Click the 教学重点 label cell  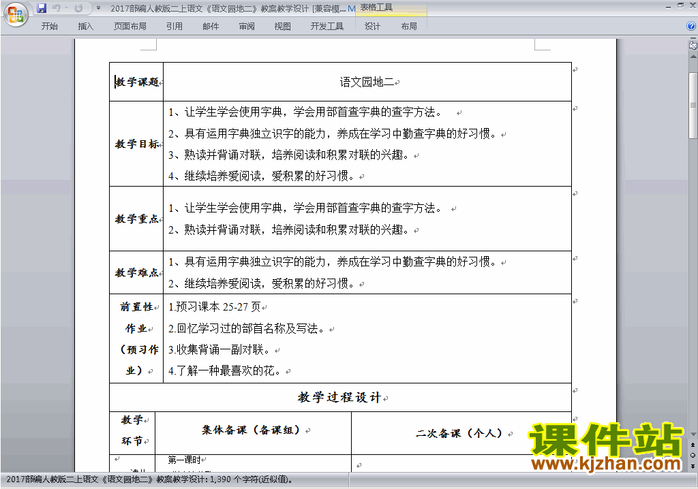[x=136, y=219]
